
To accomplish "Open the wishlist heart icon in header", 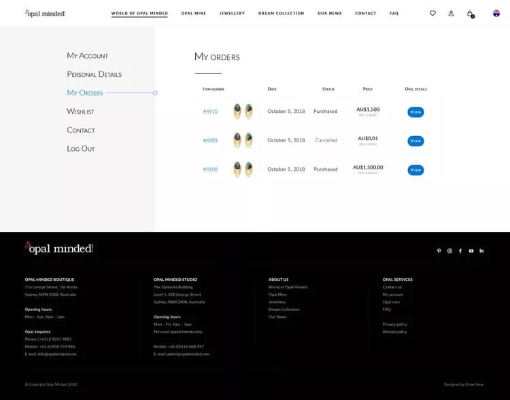I will click(432, 14).
